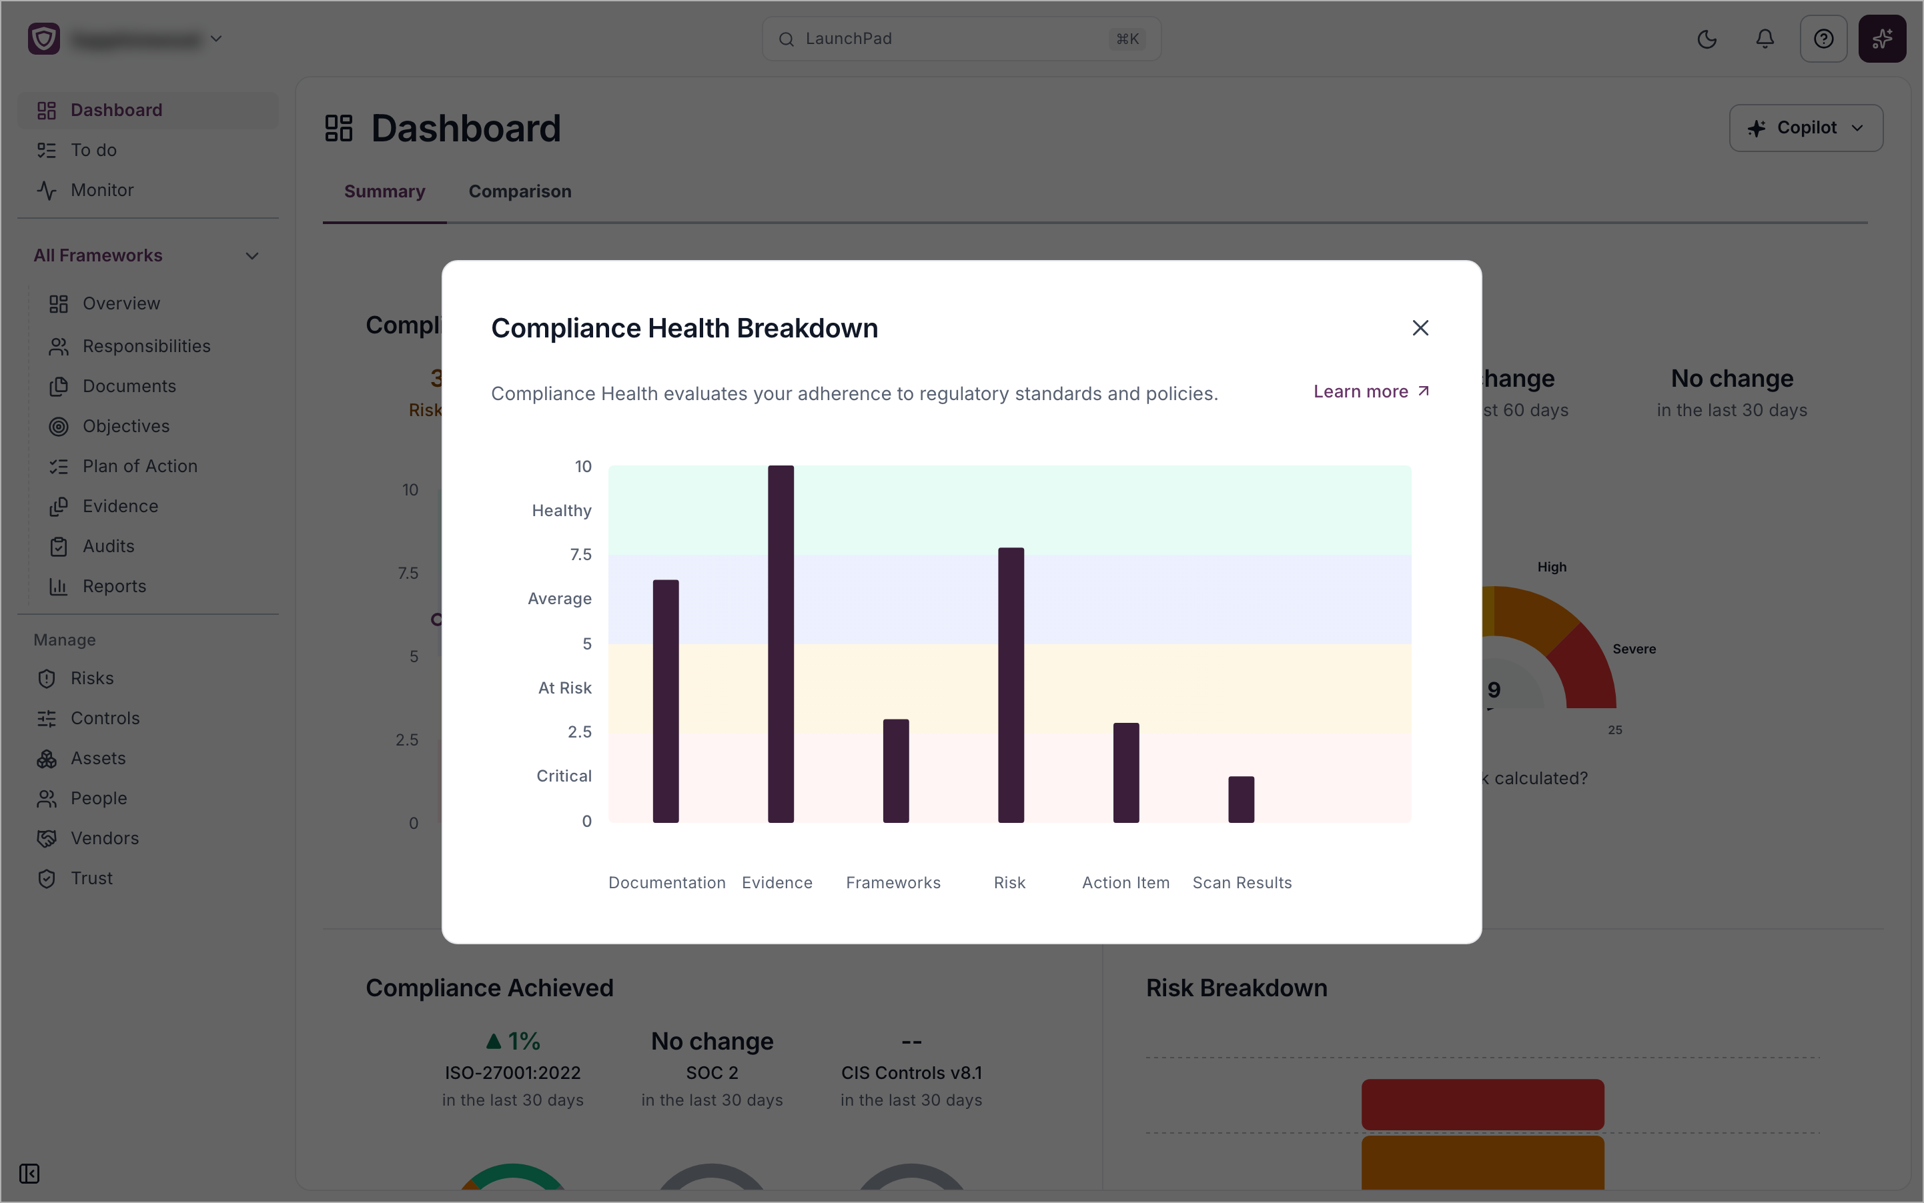Open the People section
The height and width of the screenshot is (1203, 1924).
(x=148, y=799)
